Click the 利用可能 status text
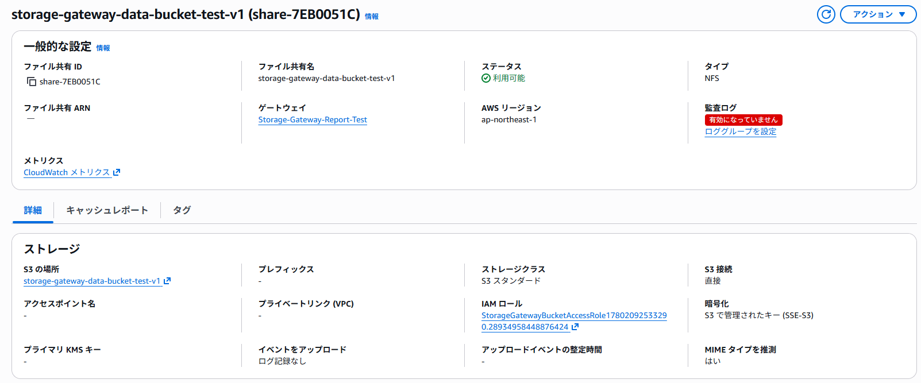This screenshot has height=383, width=921. pos(509,78)
